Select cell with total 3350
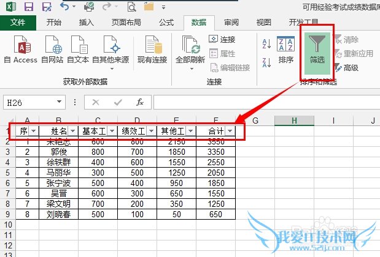The image size is (380, 257). tap(215, 152)
